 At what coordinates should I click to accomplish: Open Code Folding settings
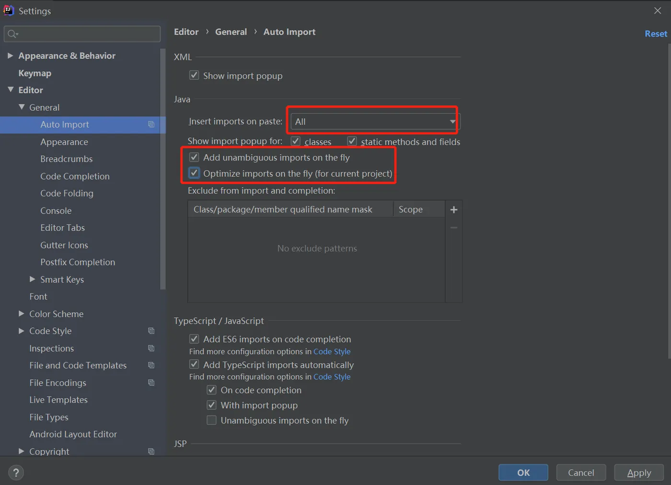(x=67, y=194)
